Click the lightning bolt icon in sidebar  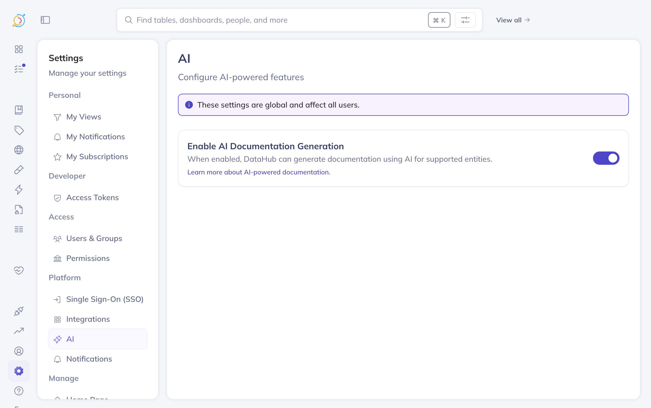pos(19,190)
